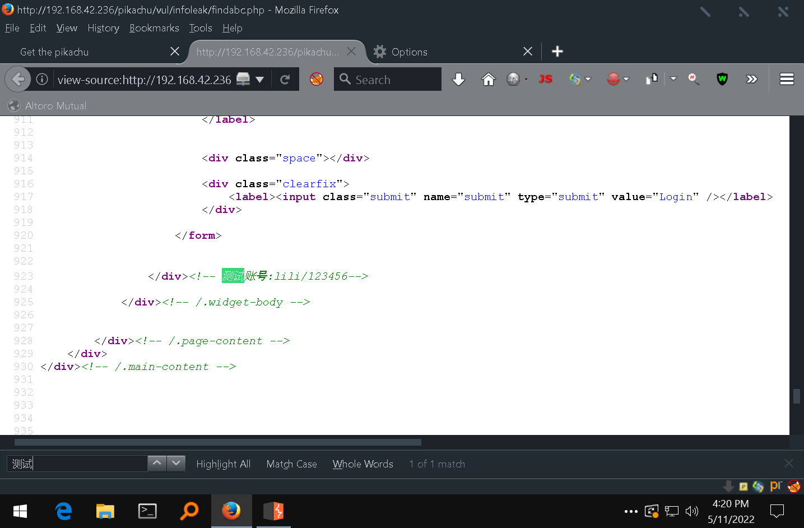Image resolution: width=804 pixels, height=528 pixels.
Task: Open the Help menu
Action: click(232, 28)
